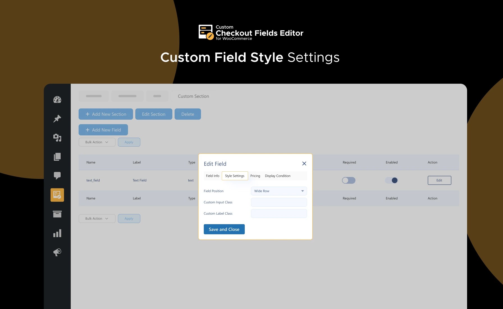
Task: Select the highlighted Checkout Fields Editor icon
Action: point(57,195)
